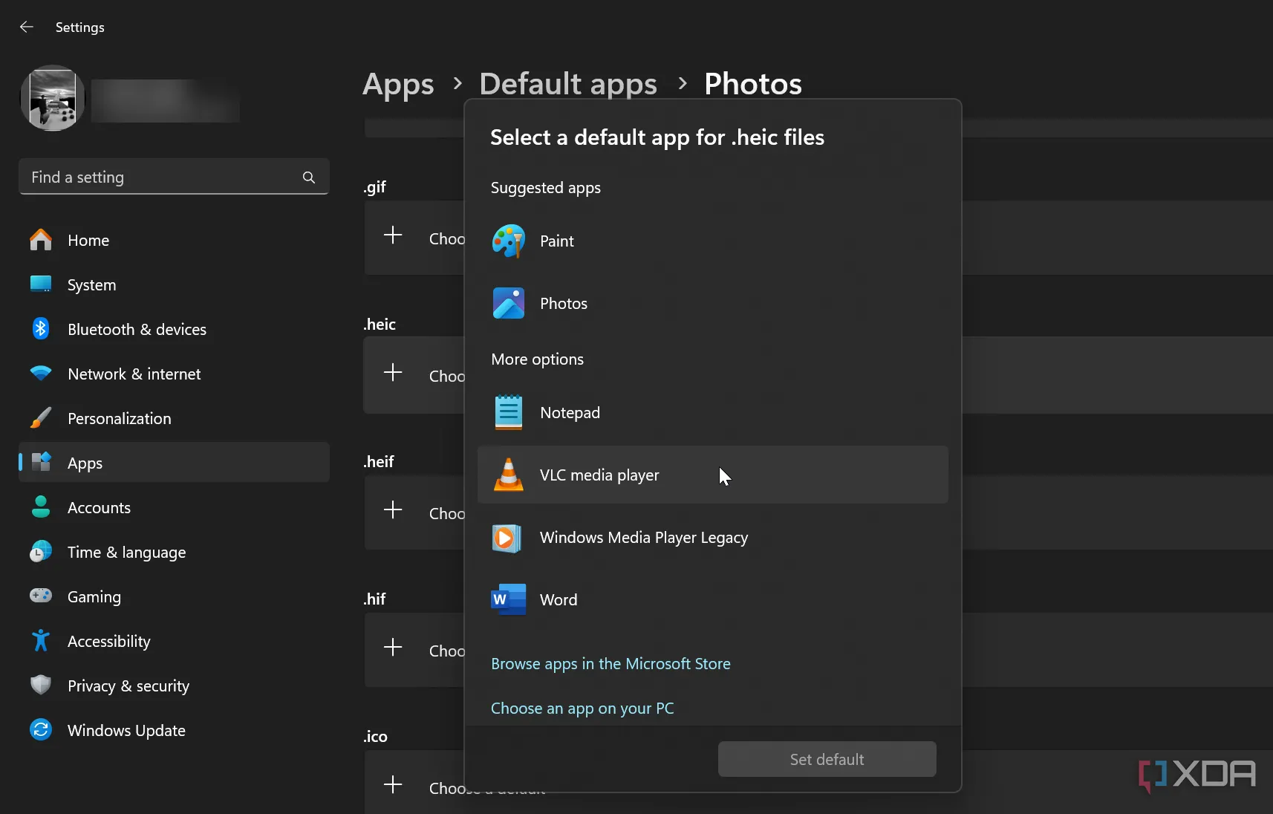Select the Notepad app icon

tap(509, 412)
